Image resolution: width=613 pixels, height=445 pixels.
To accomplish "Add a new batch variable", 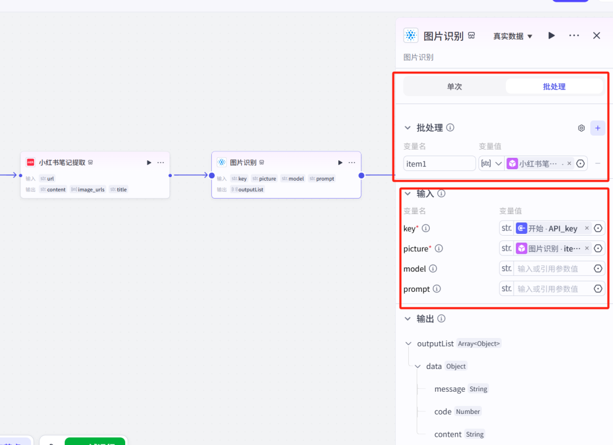I will point(597,128).
